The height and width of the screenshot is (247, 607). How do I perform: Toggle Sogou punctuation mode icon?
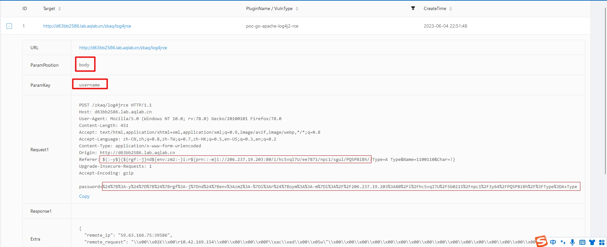[x=563, y=242]
